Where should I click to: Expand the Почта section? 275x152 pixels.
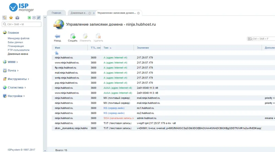coord(13,71)
